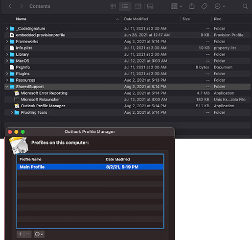Switch Finder to list view
This screenshot has height=240, width=252.
click(125, 6)
